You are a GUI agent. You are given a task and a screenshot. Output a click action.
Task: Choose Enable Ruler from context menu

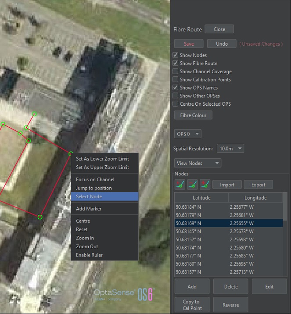tap(104, 255)
